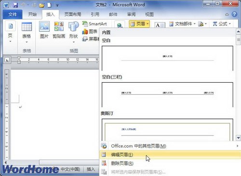Click the screenshot (屏幕截图) button
241x176 pixels.
point(91,39)
